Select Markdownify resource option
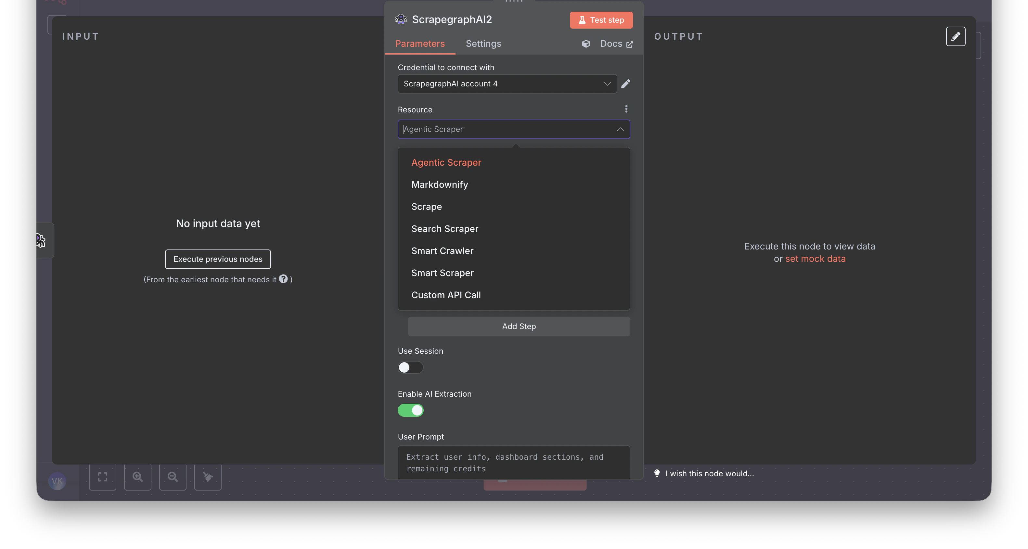Viewport: 1028px width, 549px height. [x=514, y=184]
